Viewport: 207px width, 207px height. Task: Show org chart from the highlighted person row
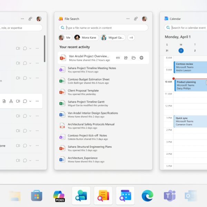click(11, 101)
